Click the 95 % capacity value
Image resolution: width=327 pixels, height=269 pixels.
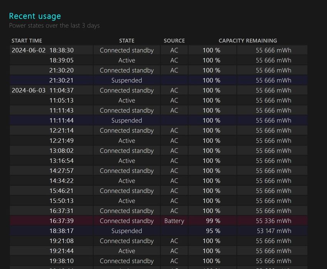tap(213, 231)
